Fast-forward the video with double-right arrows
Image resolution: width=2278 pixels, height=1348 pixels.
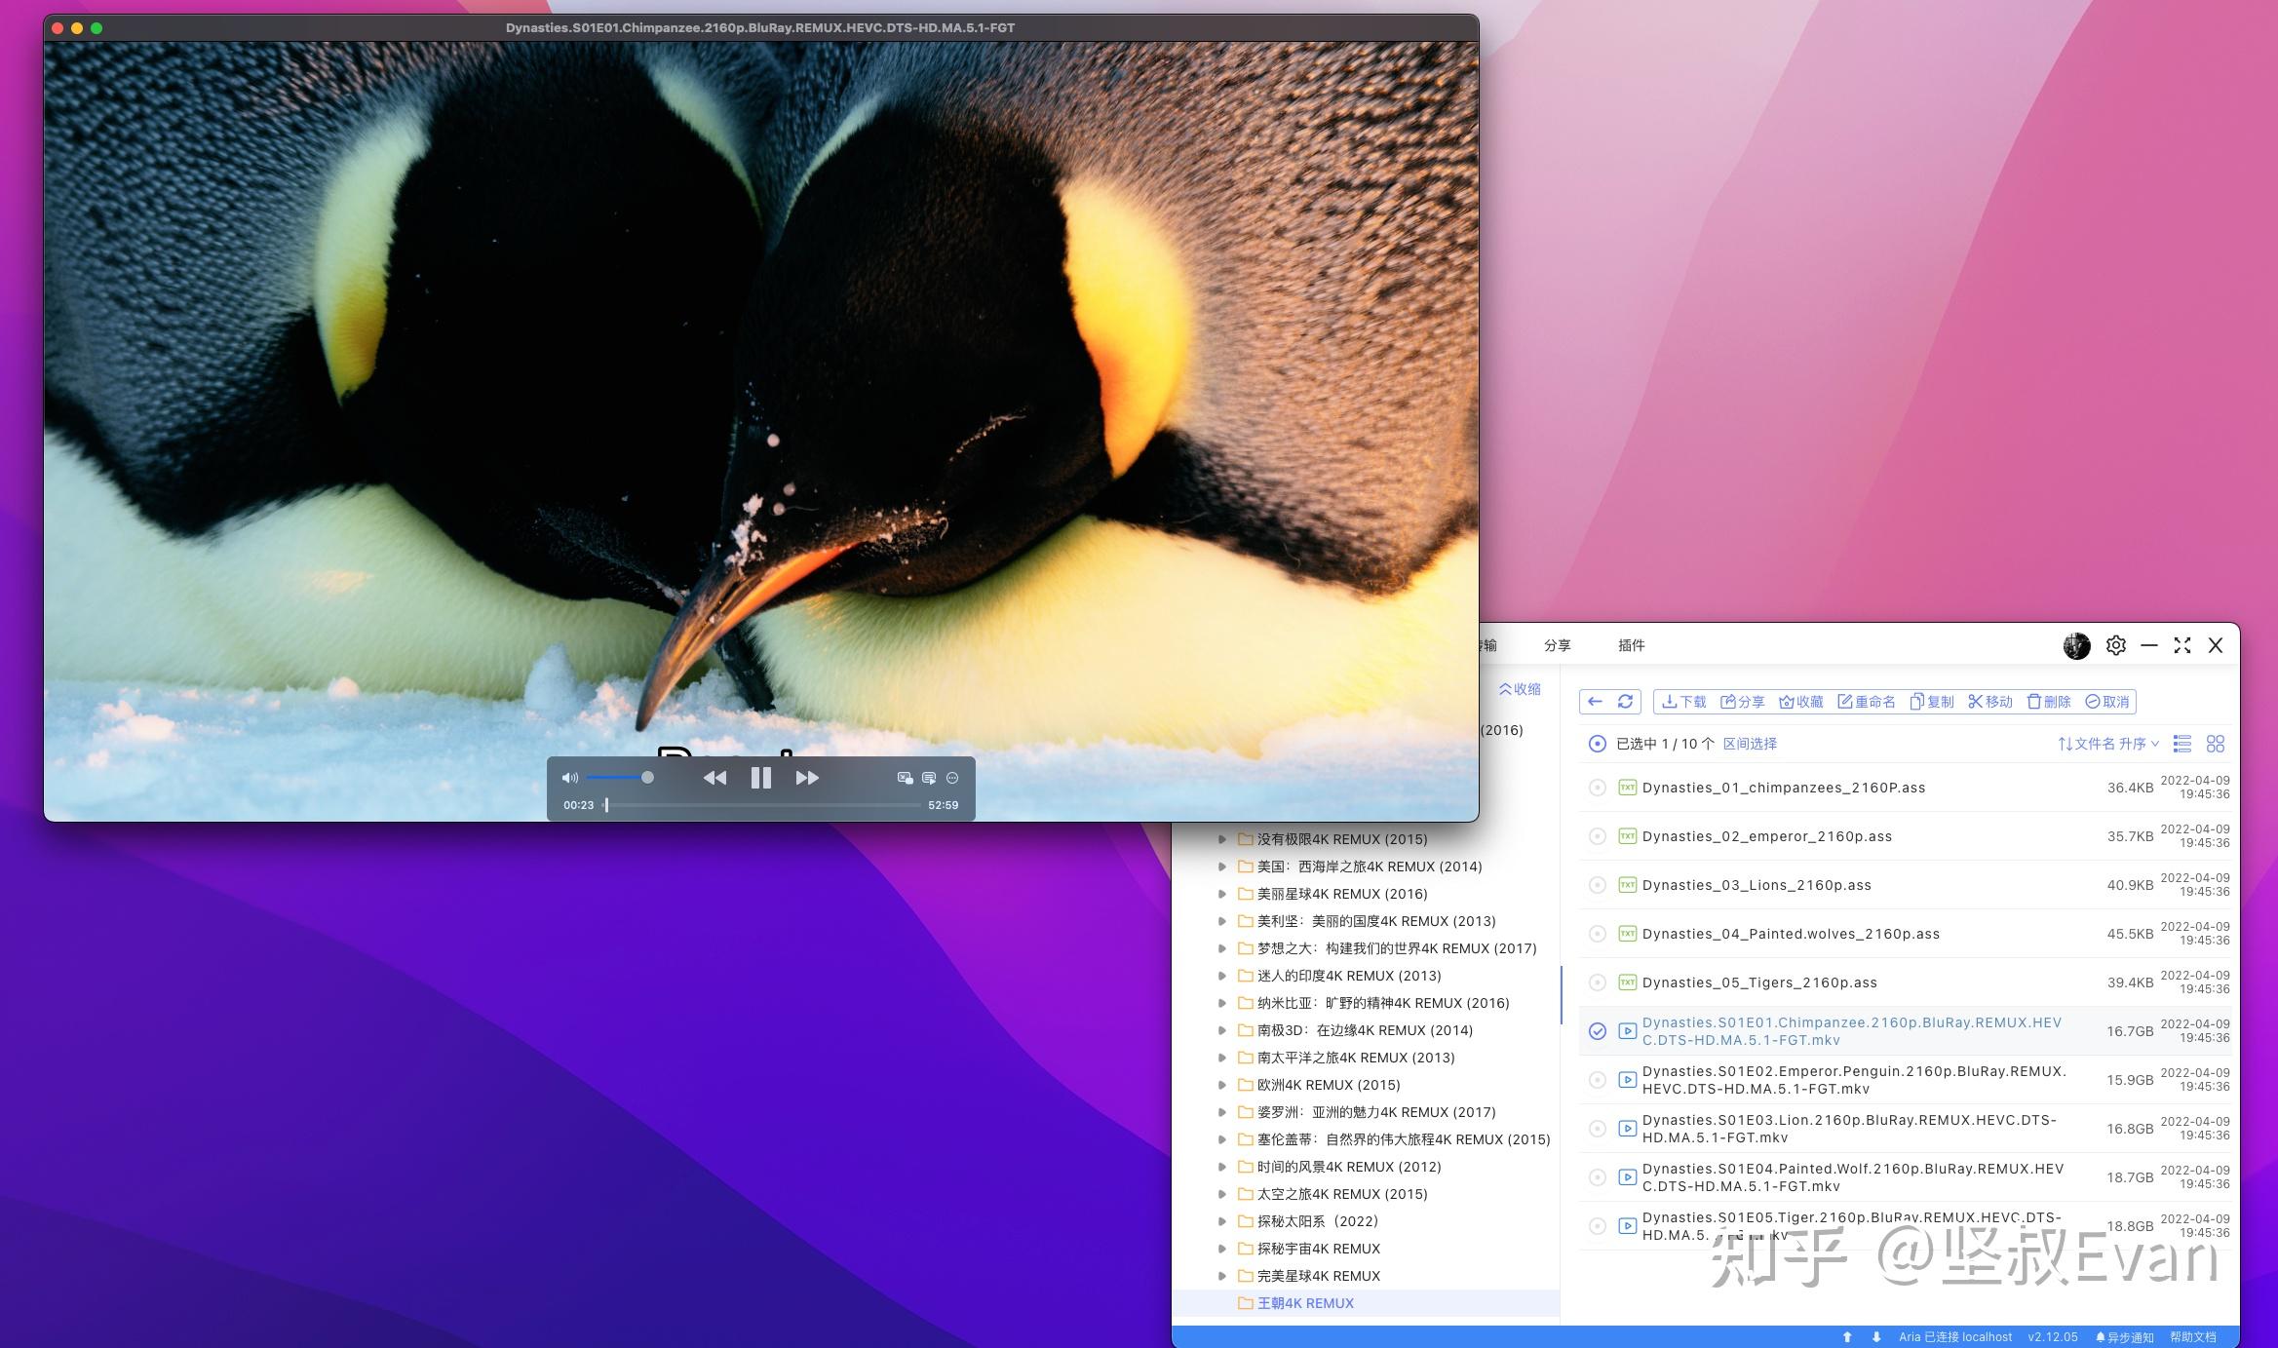807,778
